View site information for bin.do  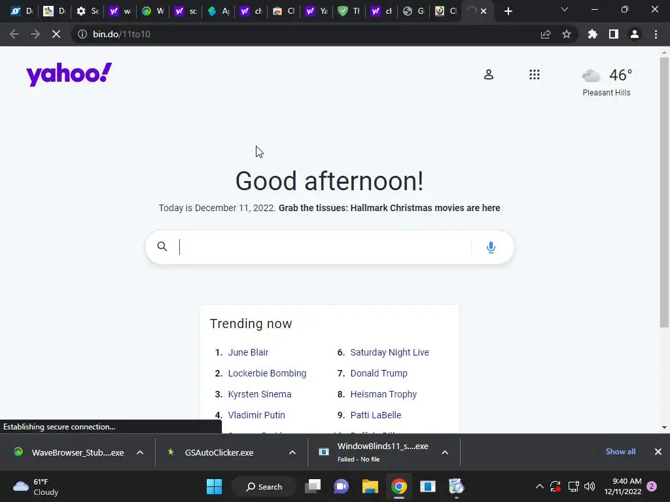[82, 34]
